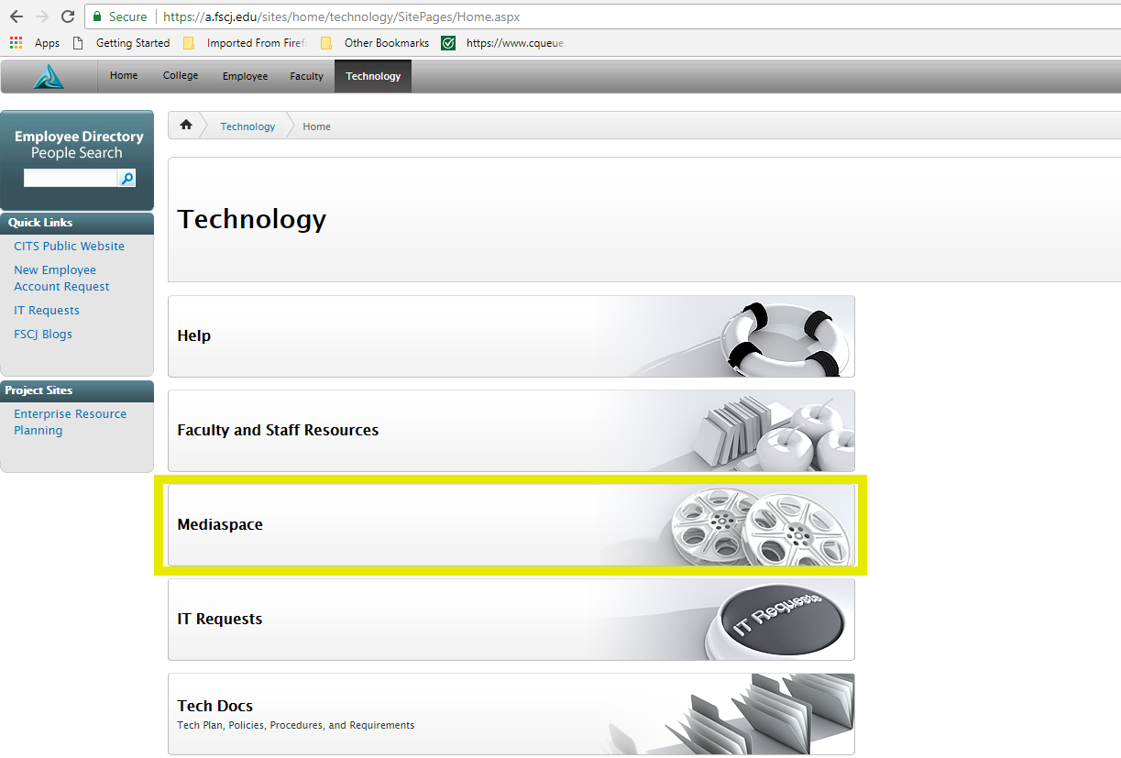This screenshot has height=758, width=1121.
Task: Click the secure padlock icon
Action: click(97, 16)
